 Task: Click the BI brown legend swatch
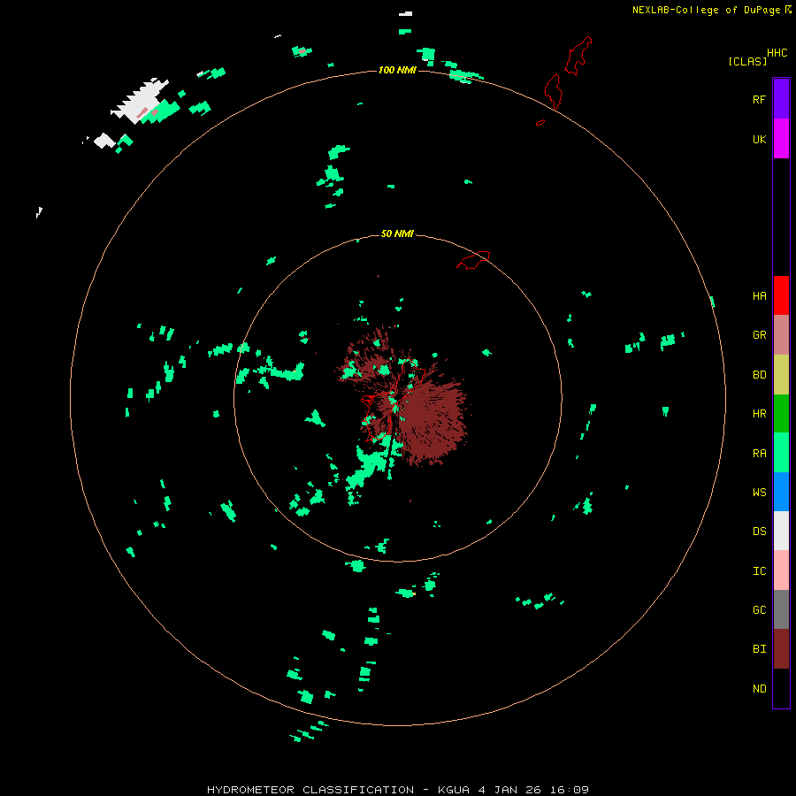click(781, 649)
